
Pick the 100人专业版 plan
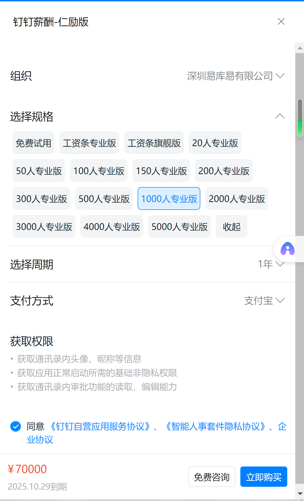99,171
